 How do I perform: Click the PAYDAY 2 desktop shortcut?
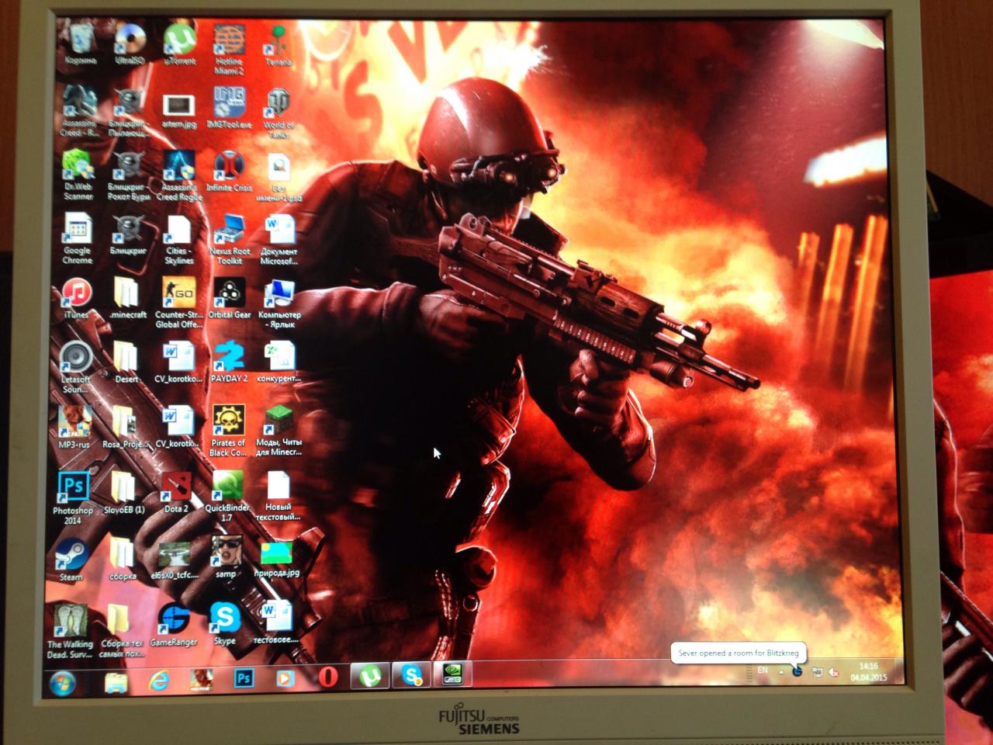coord(229,358)
